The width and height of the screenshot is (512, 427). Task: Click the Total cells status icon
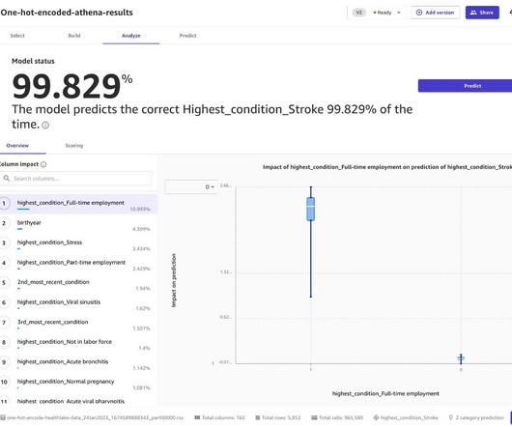tap(314, 417)
